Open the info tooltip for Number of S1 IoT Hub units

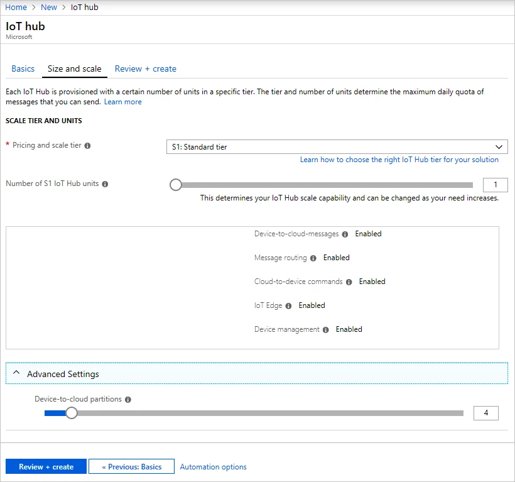(x=106, y=184)
